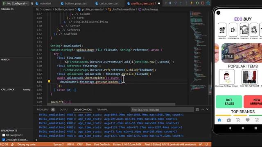Restart the debug session green arrow
This screenshot has width=262, height=147.
[197, 3]
